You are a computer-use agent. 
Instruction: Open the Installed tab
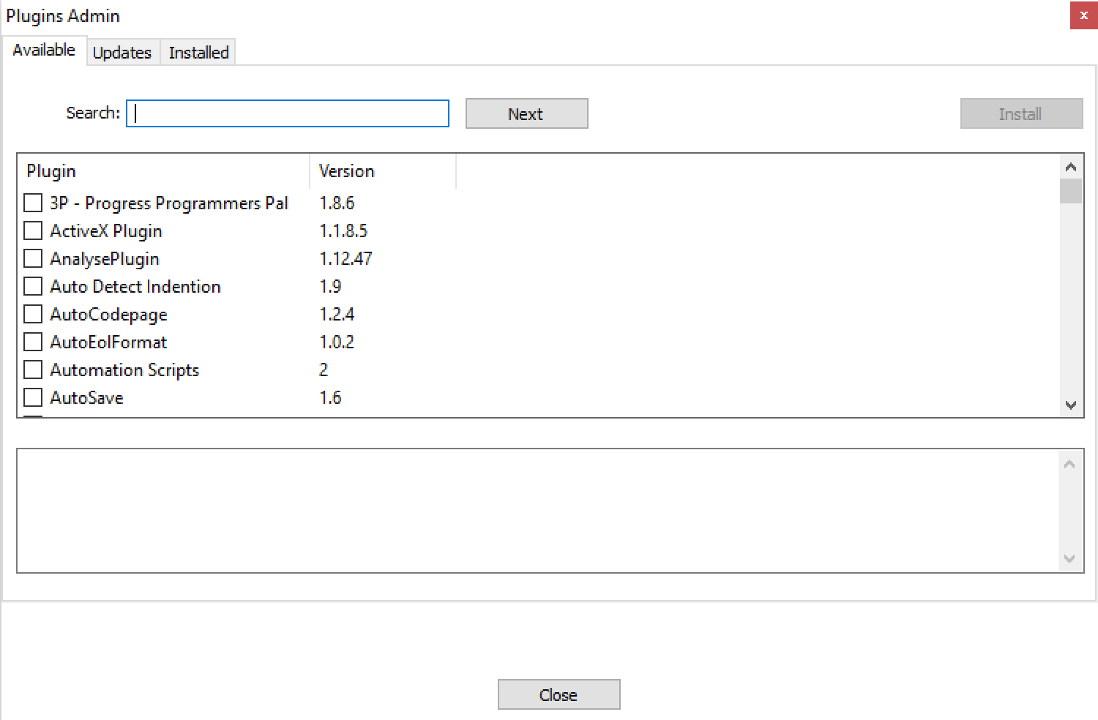pyautogui.click(x=198, y=52)
